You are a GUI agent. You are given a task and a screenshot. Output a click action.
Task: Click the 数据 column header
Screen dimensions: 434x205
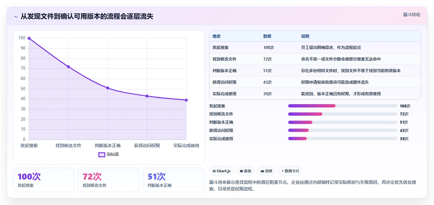click(x=267, y=36)
